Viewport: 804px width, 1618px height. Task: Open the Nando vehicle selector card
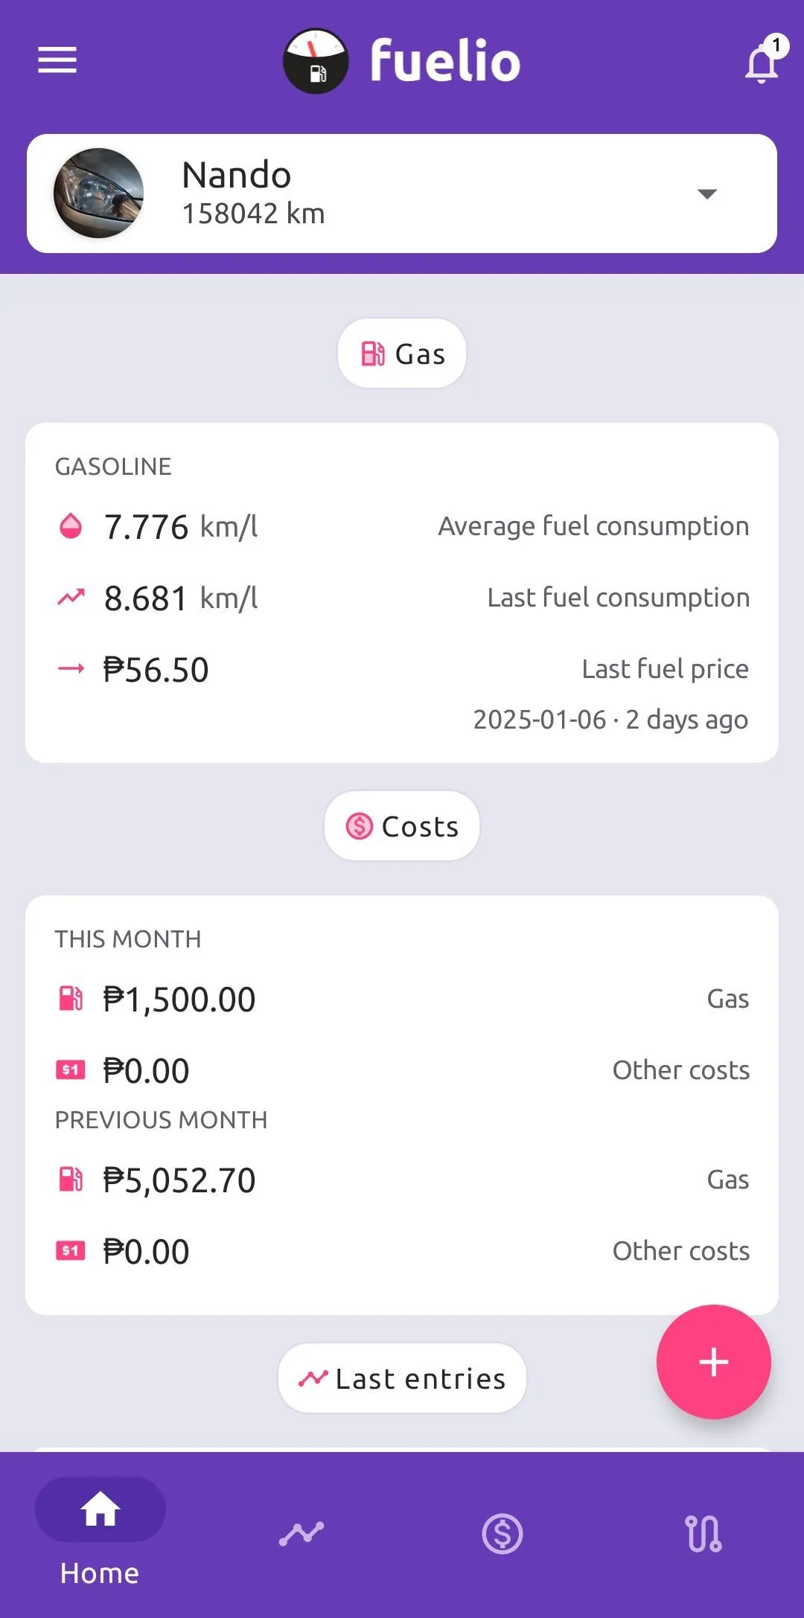[402, 194]
